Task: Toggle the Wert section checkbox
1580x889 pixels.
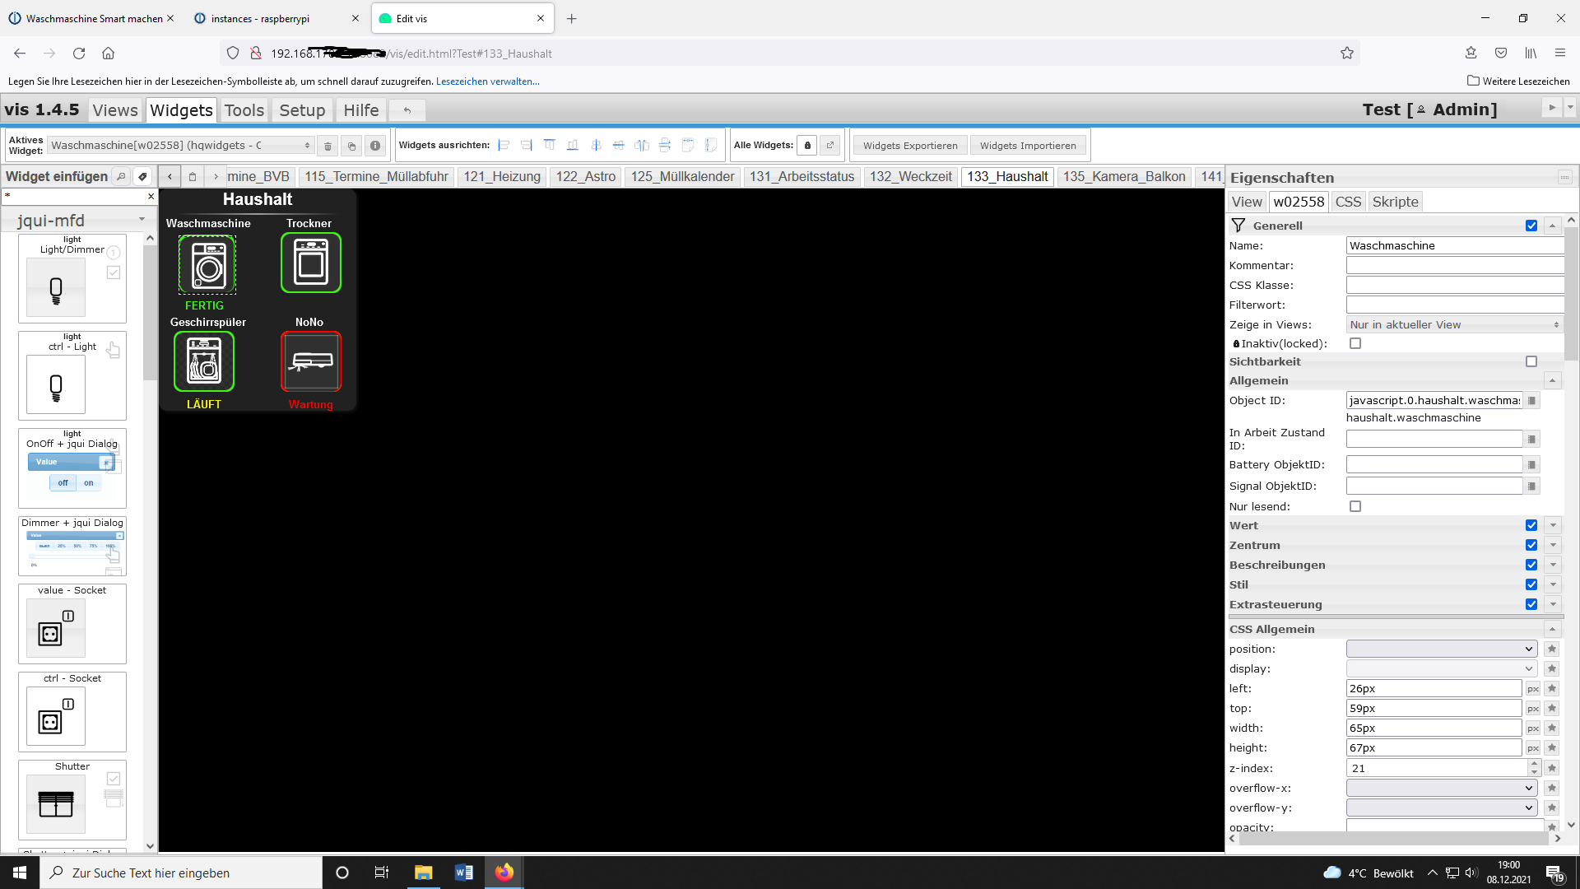Action: 1531,525
